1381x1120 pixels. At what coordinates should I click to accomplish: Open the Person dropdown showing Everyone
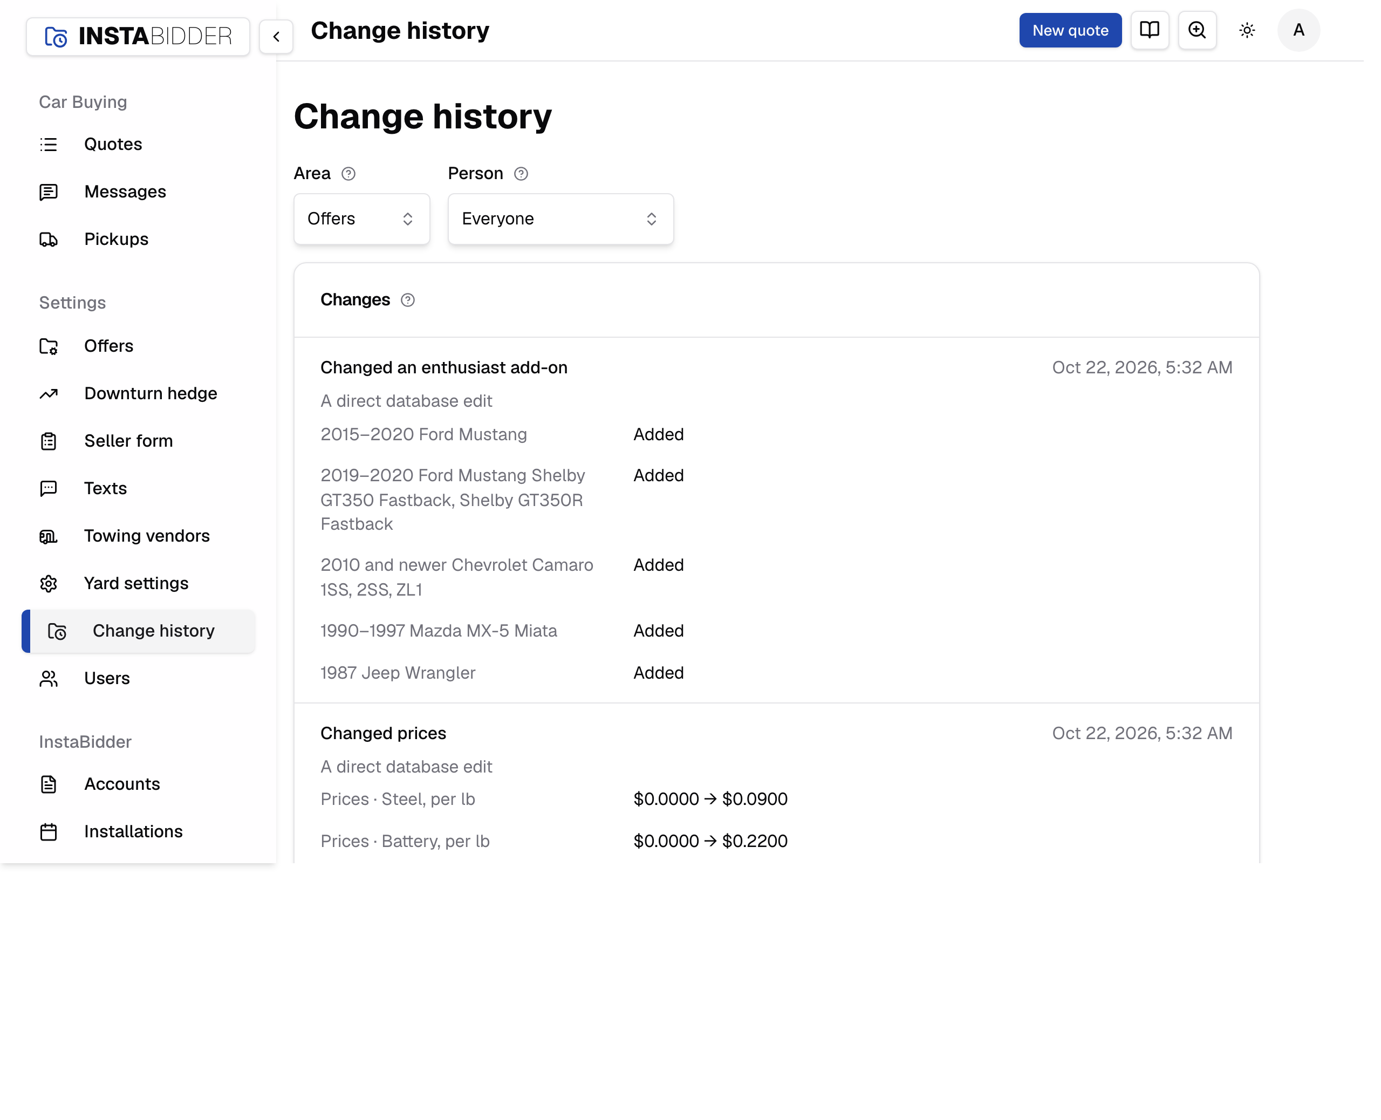tap(560, 218)
